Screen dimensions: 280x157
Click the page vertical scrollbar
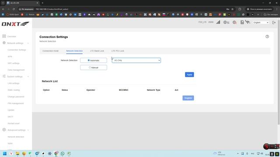279,72
